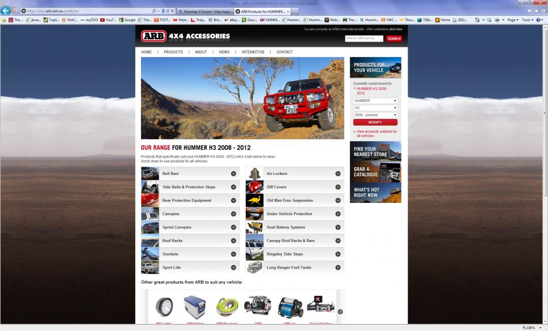The width and height of the screenshot is (548, 331).
Task: Click the browser forward arrow
Action: pos(15,11)
